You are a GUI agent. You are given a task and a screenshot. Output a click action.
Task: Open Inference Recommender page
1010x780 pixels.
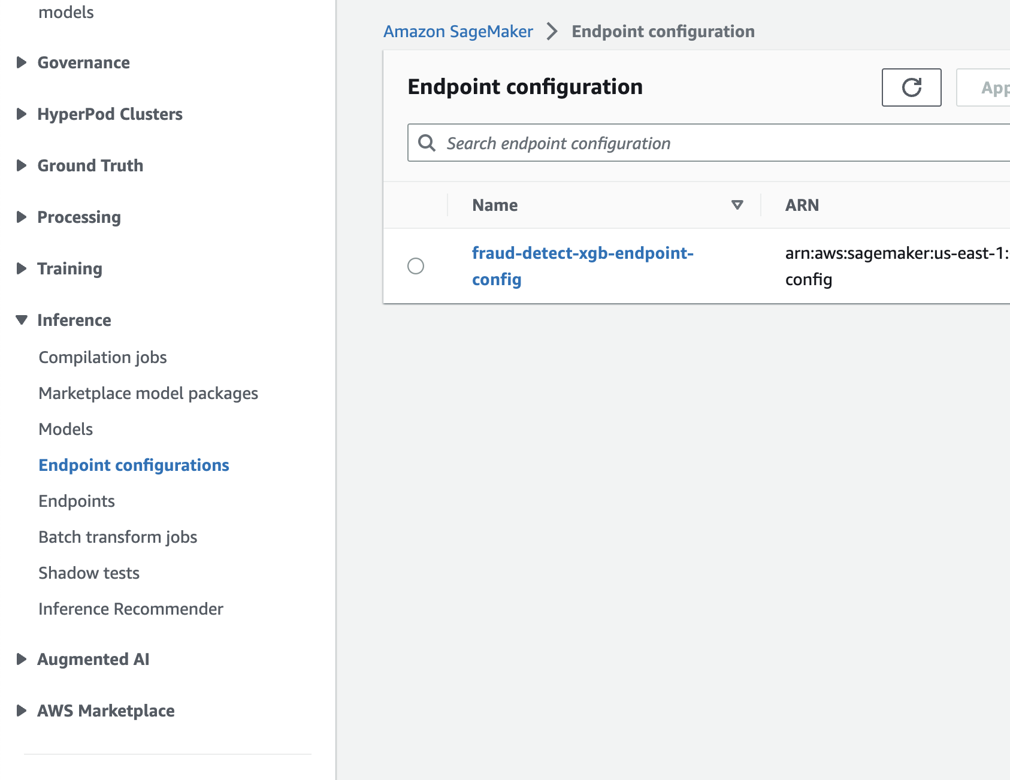pos(131,609)
